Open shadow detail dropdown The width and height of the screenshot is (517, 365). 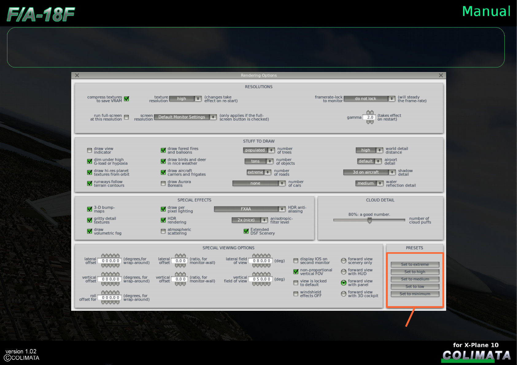pos(369,172)
